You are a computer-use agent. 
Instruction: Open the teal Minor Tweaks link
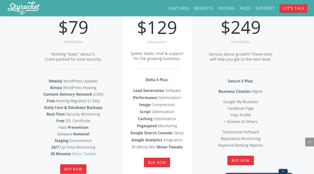[84, 154]
